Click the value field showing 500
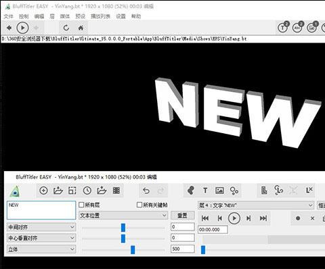The image size is (325, 269). 183,249
